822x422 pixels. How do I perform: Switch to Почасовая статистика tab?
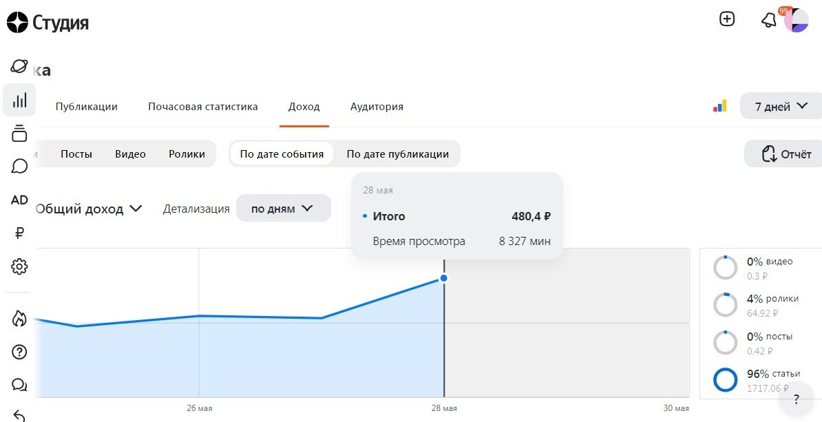pos(203,107)
